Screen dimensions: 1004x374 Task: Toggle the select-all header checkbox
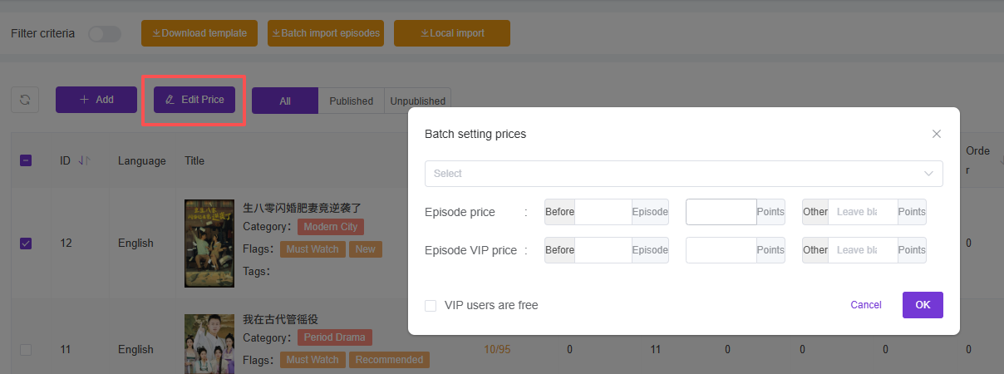pos(26,160)
